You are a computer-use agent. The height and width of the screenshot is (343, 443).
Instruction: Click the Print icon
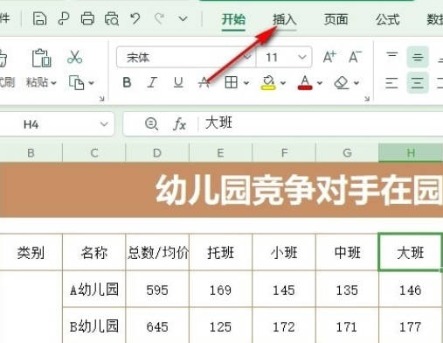coord(87,19)
